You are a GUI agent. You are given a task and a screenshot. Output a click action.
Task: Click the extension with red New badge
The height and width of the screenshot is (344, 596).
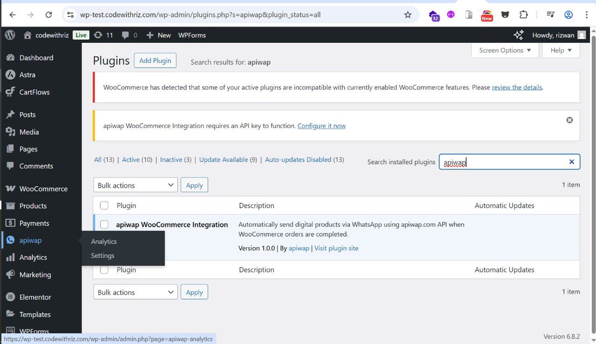click(487, 15)
